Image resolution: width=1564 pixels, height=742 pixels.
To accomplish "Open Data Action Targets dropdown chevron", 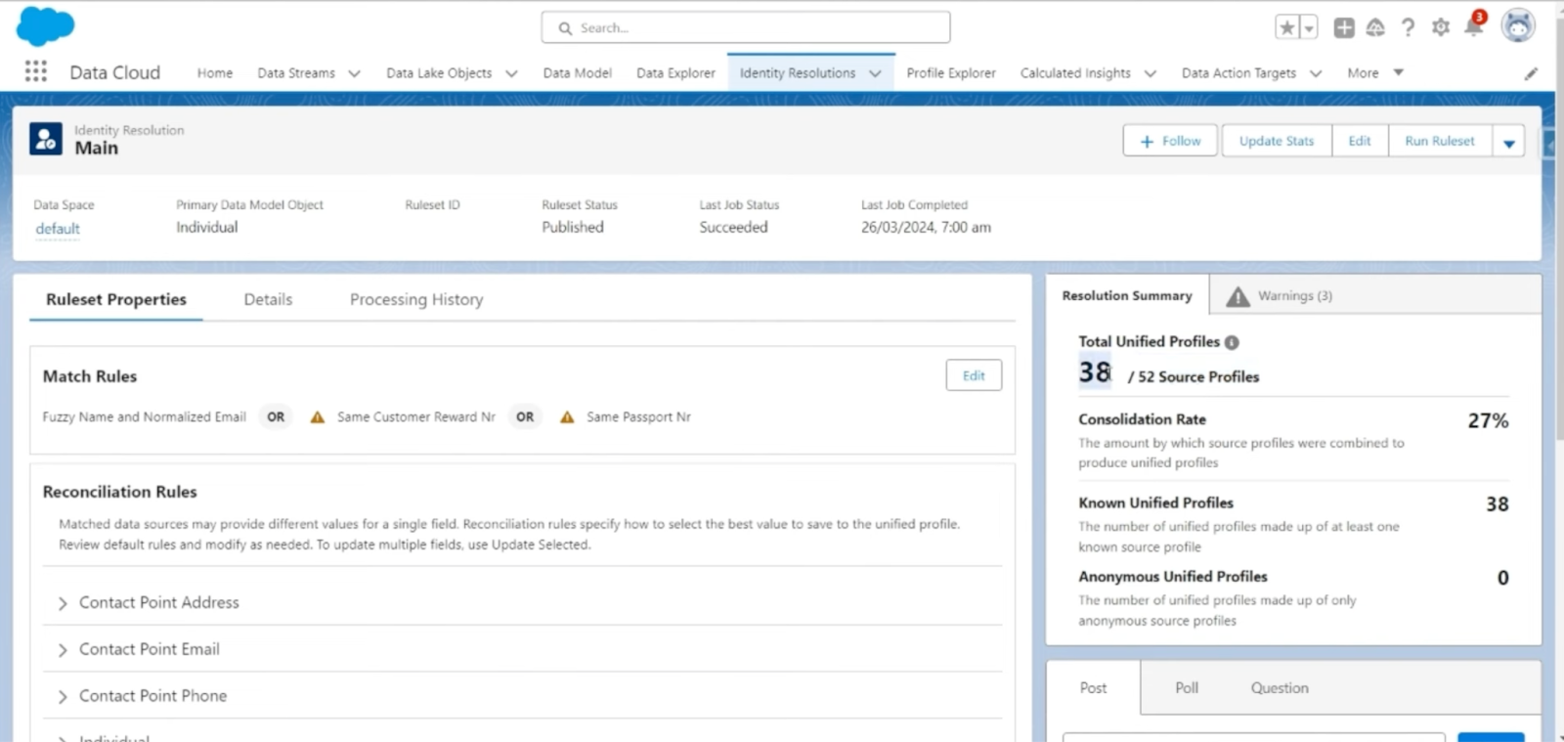I will click(1316, 73).
